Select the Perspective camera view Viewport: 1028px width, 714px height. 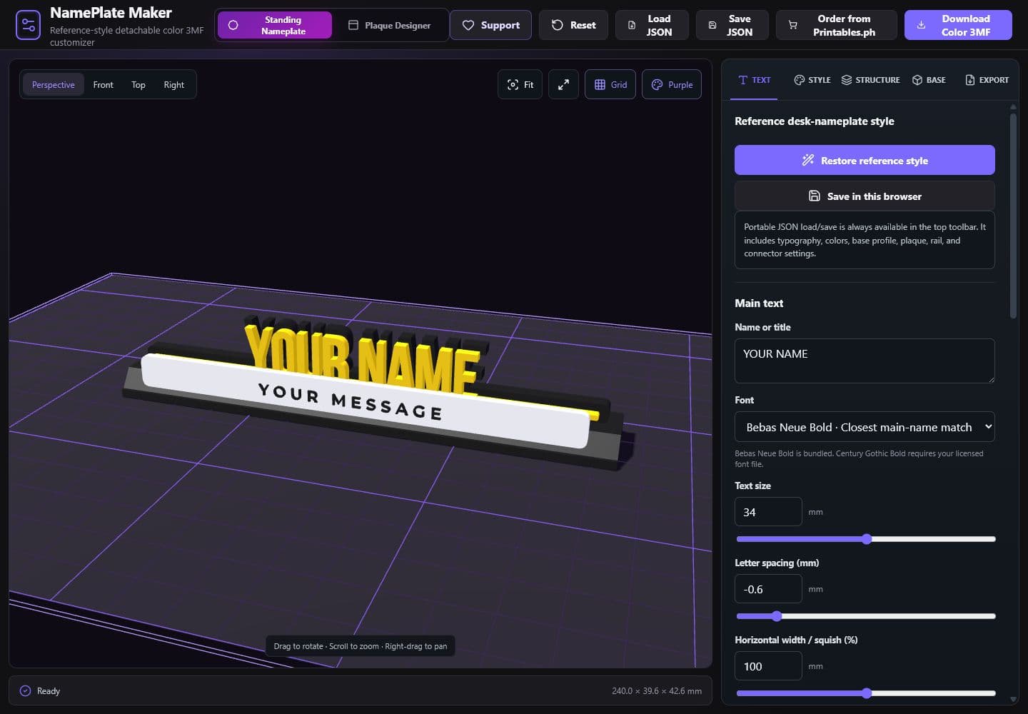53,84
